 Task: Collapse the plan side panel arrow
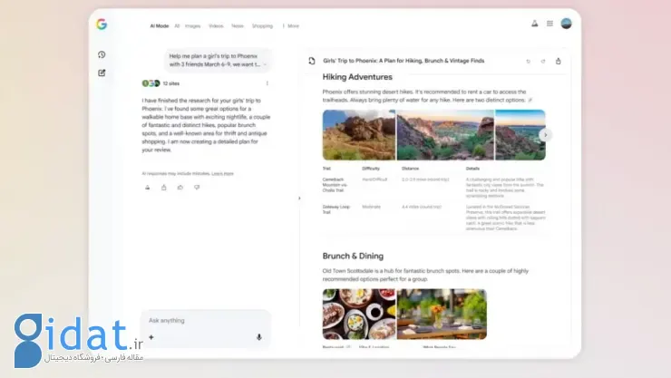pos(299,198)
